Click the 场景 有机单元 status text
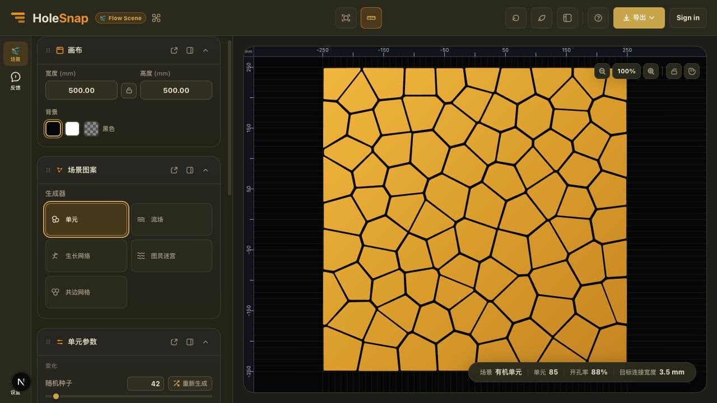717x403 pixels. [x=501, y=372]
